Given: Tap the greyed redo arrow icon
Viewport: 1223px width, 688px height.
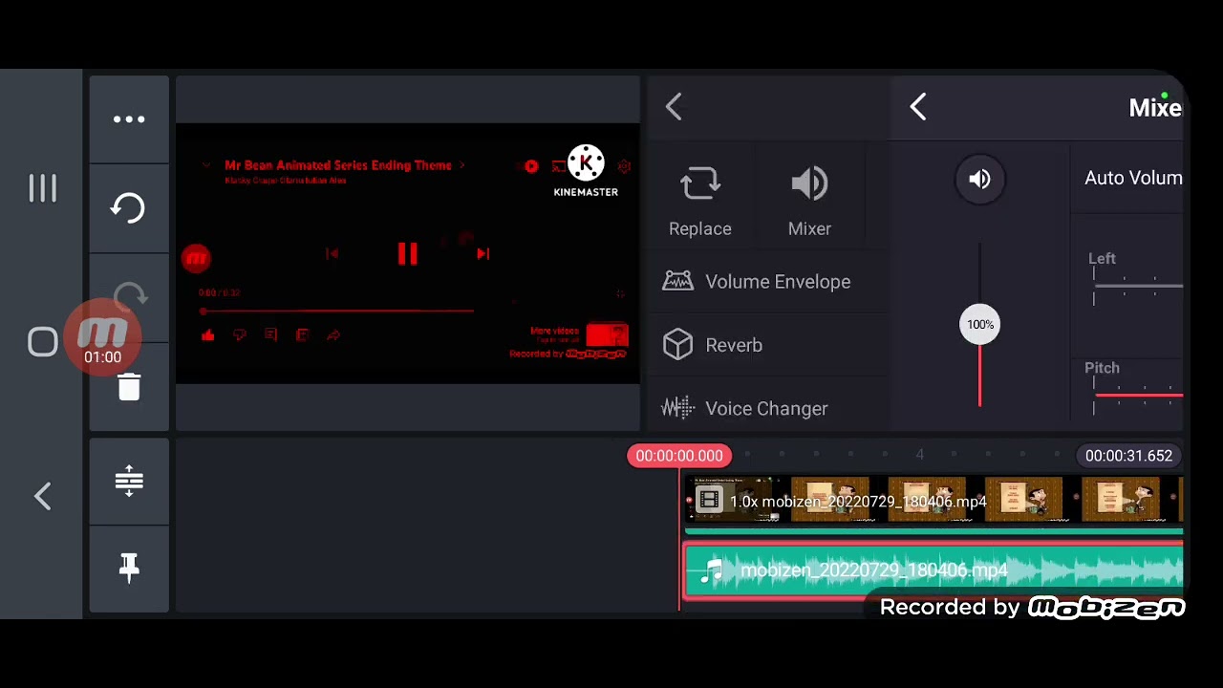Looking at the screenshot, I should point(130,295).
